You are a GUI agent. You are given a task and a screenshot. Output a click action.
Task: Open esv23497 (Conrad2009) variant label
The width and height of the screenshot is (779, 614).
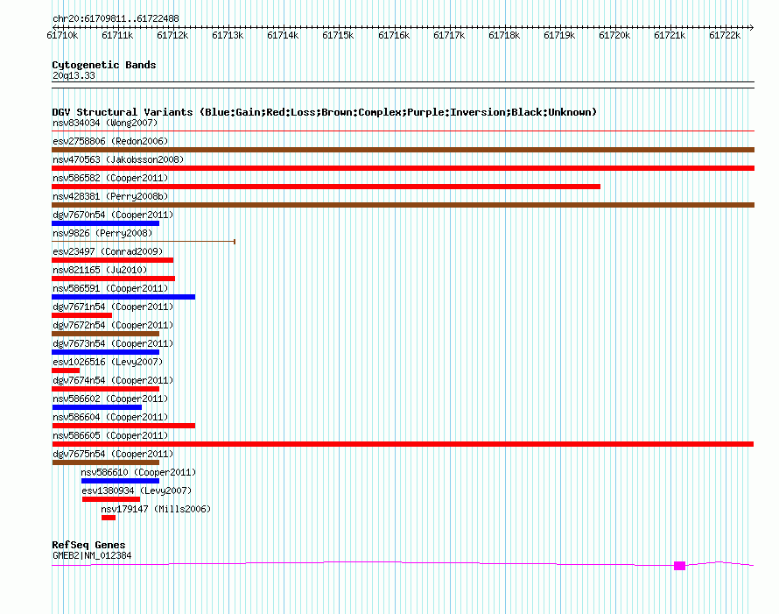(x=108, y=251)
